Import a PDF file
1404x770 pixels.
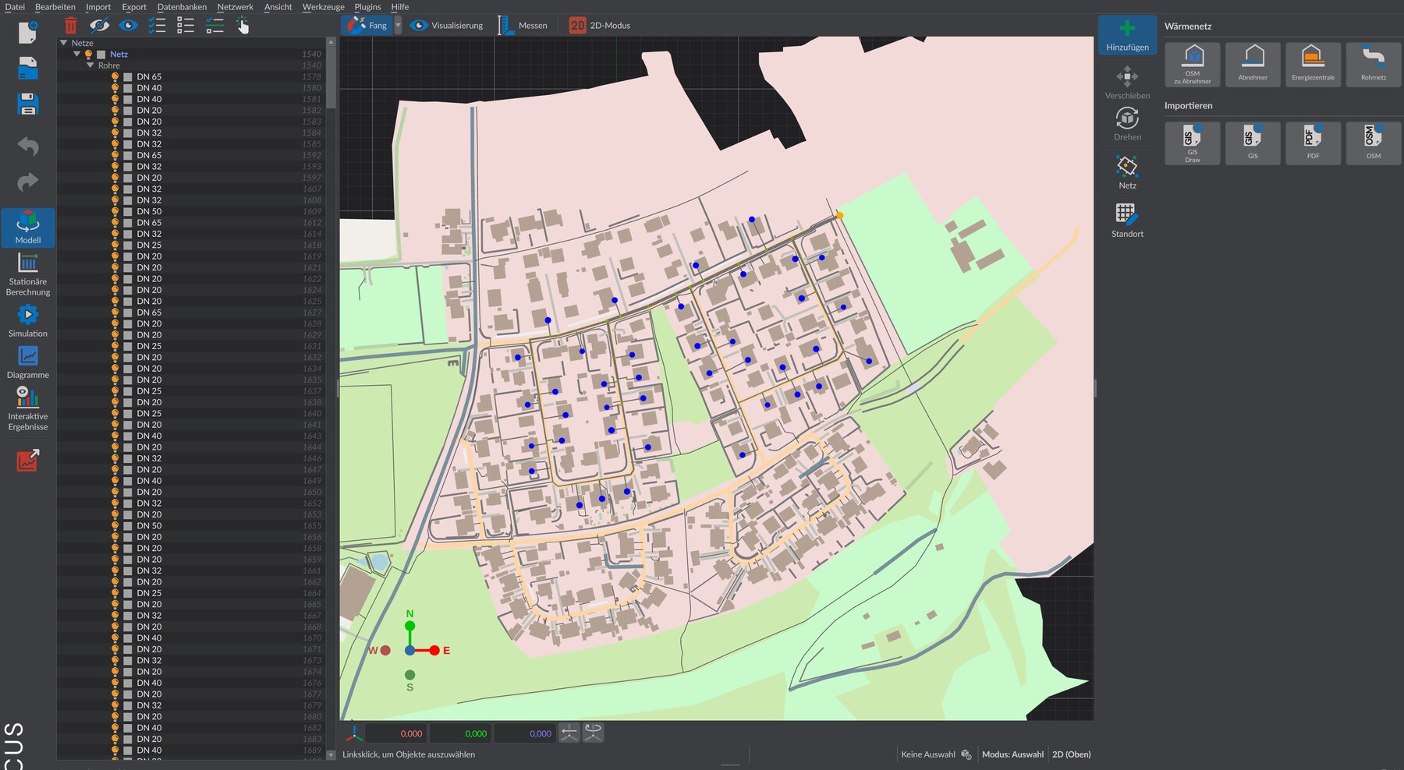pos(1313,143)
